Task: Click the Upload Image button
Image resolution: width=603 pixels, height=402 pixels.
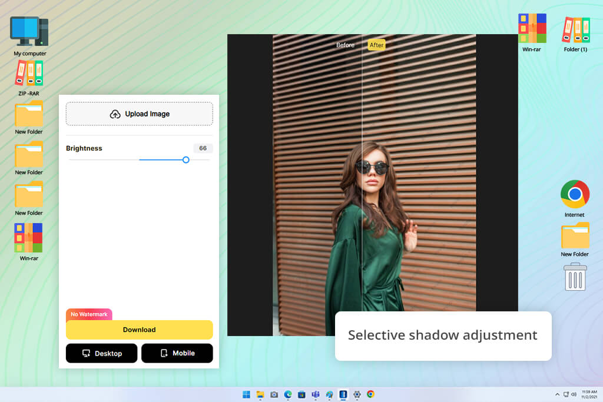Action: tap(139, 114)
